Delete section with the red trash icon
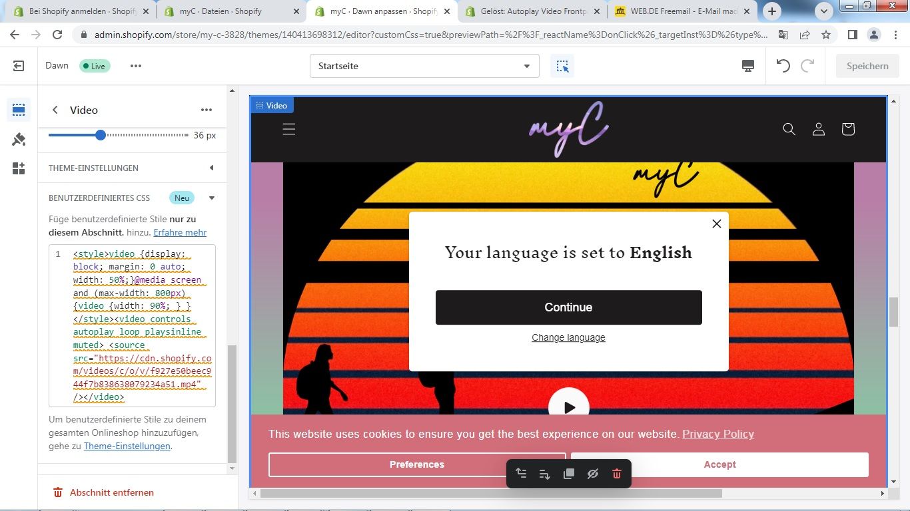Image resolution: width=910 pixels, height=511 pixels. coord(617,474)
